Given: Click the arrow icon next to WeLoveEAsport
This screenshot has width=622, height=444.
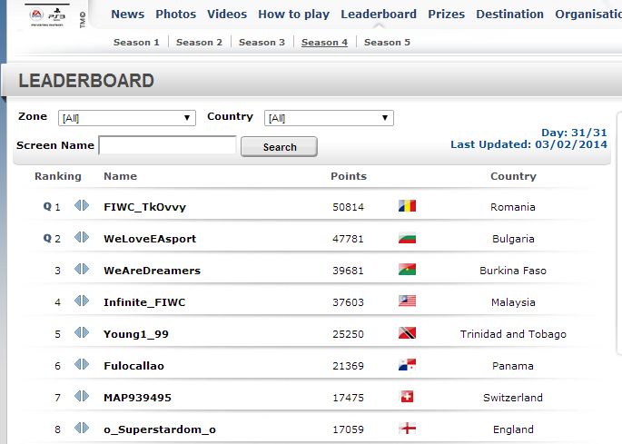Looking at the screenshot, I should [82, 238].
